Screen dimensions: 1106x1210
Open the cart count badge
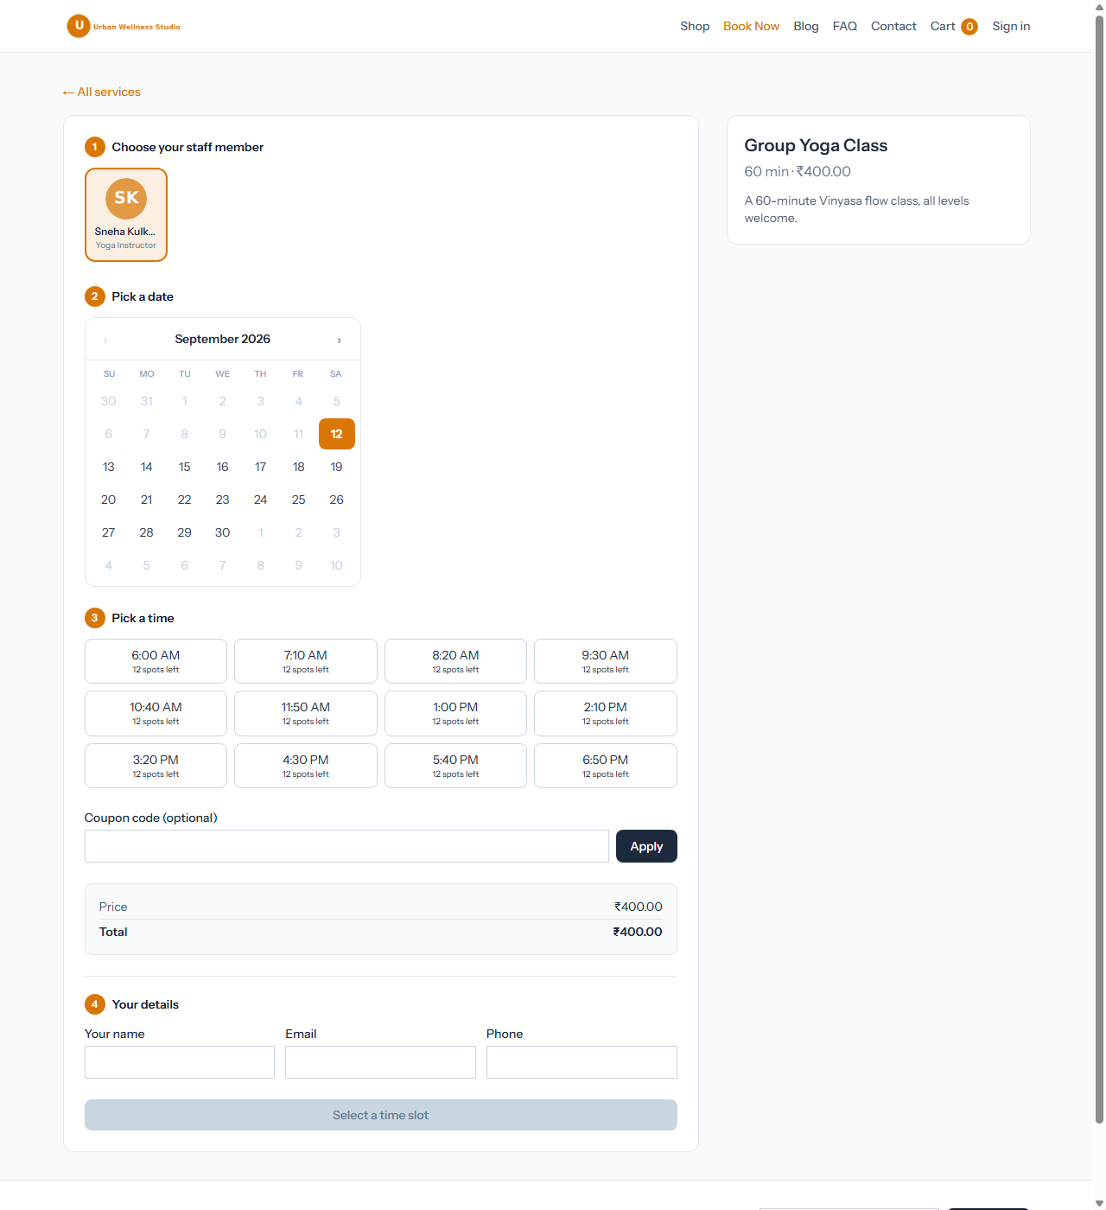click(969, 27)
